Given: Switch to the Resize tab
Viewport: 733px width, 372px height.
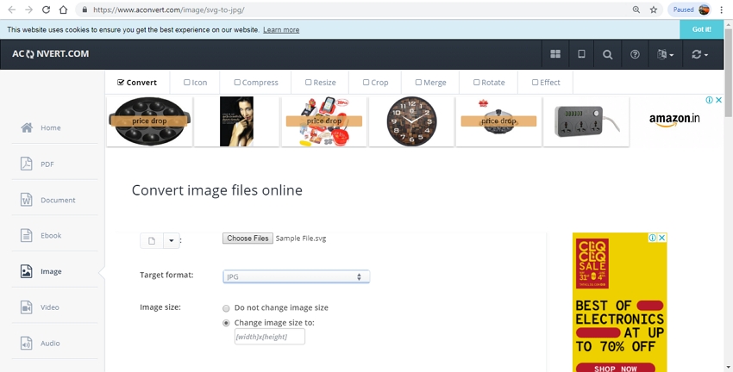Looking at the screenshot, I should point(320,83).
